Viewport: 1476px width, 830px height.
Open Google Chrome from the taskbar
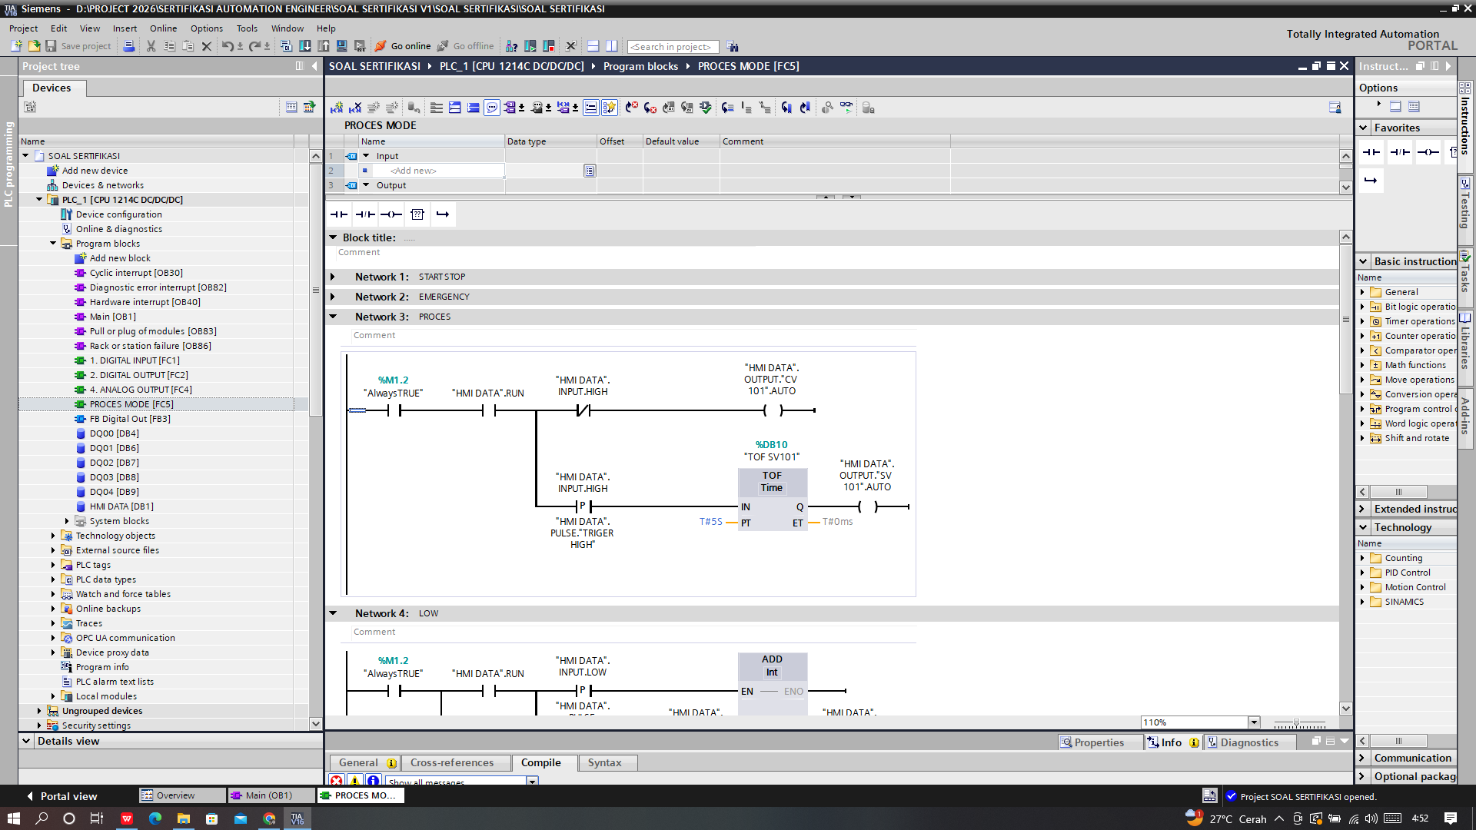pos(269,818)
